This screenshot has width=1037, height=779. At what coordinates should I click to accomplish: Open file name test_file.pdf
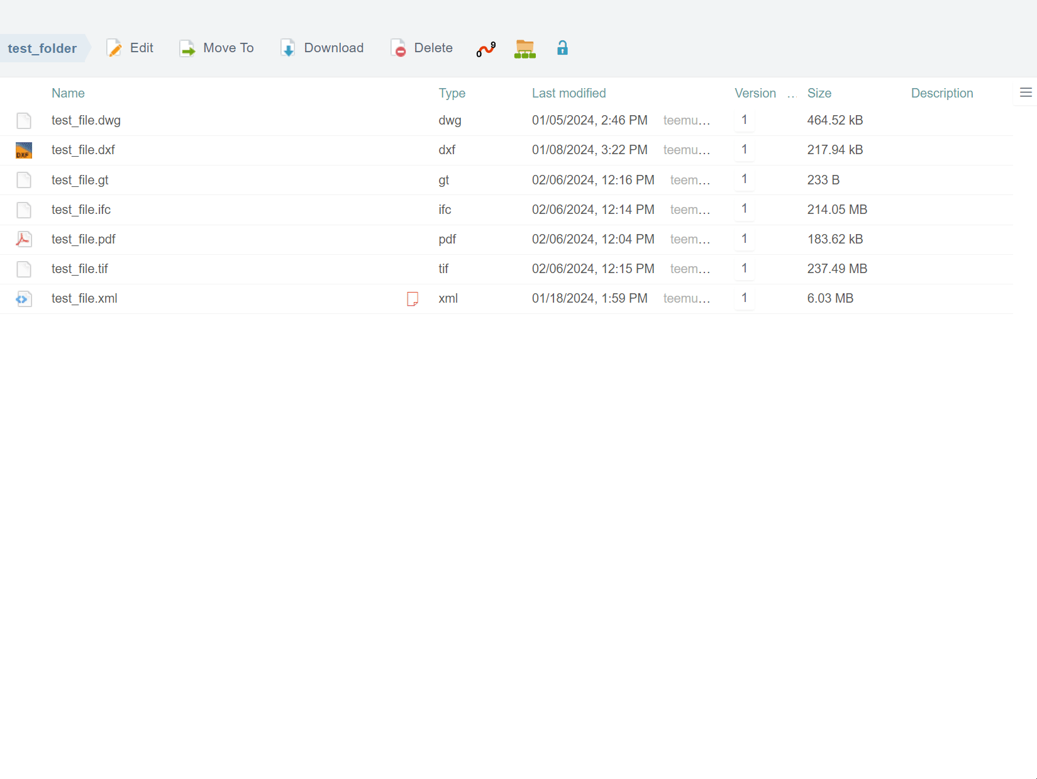click(x=84, y=239)
